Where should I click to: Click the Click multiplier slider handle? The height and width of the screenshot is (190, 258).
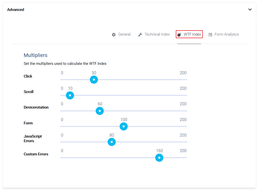(94, 80)
